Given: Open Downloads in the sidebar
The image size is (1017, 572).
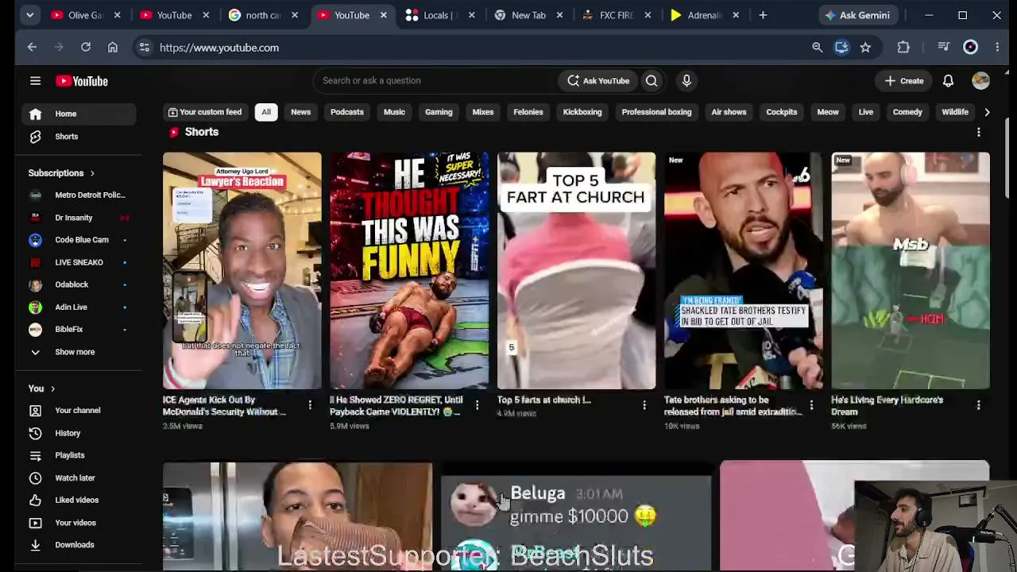Looking at the screenshot, I should point(79,545).
